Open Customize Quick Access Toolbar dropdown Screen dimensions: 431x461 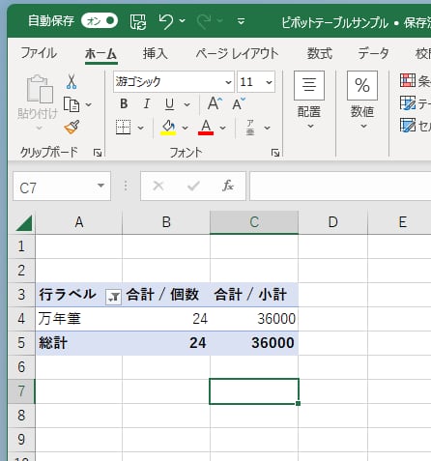coord(241,21)
